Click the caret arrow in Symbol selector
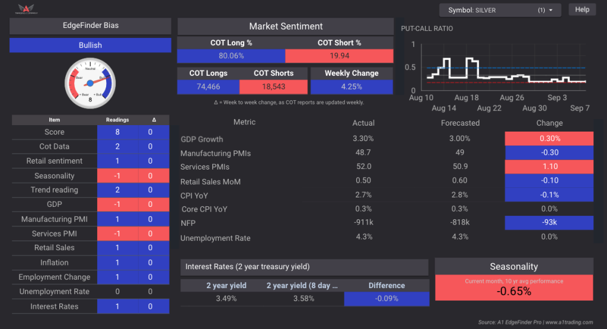This screenshot has height=329, width=607. 551,10
